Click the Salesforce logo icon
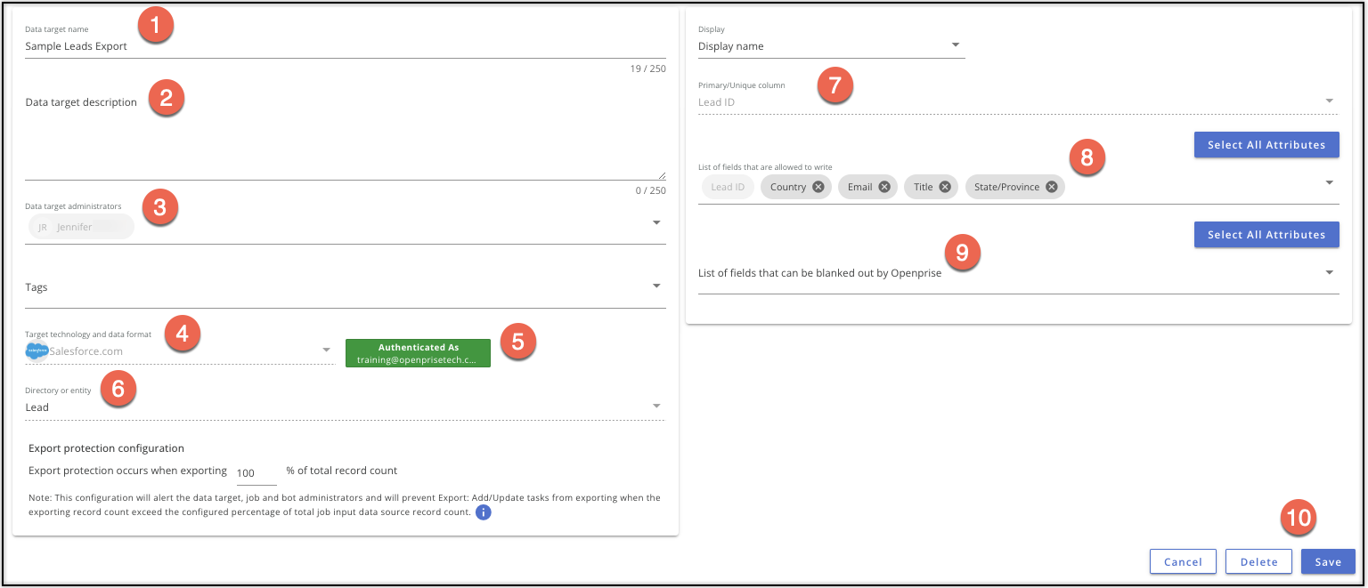This screenshot has height=588, width=1368. point(37,351)
